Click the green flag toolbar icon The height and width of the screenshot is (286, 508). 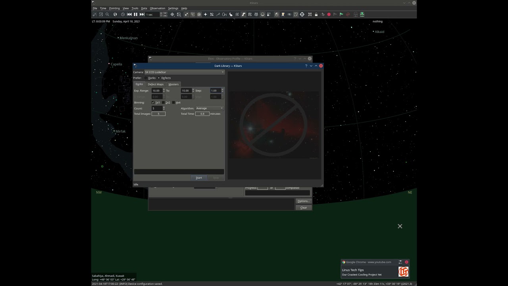coord(341,14)
